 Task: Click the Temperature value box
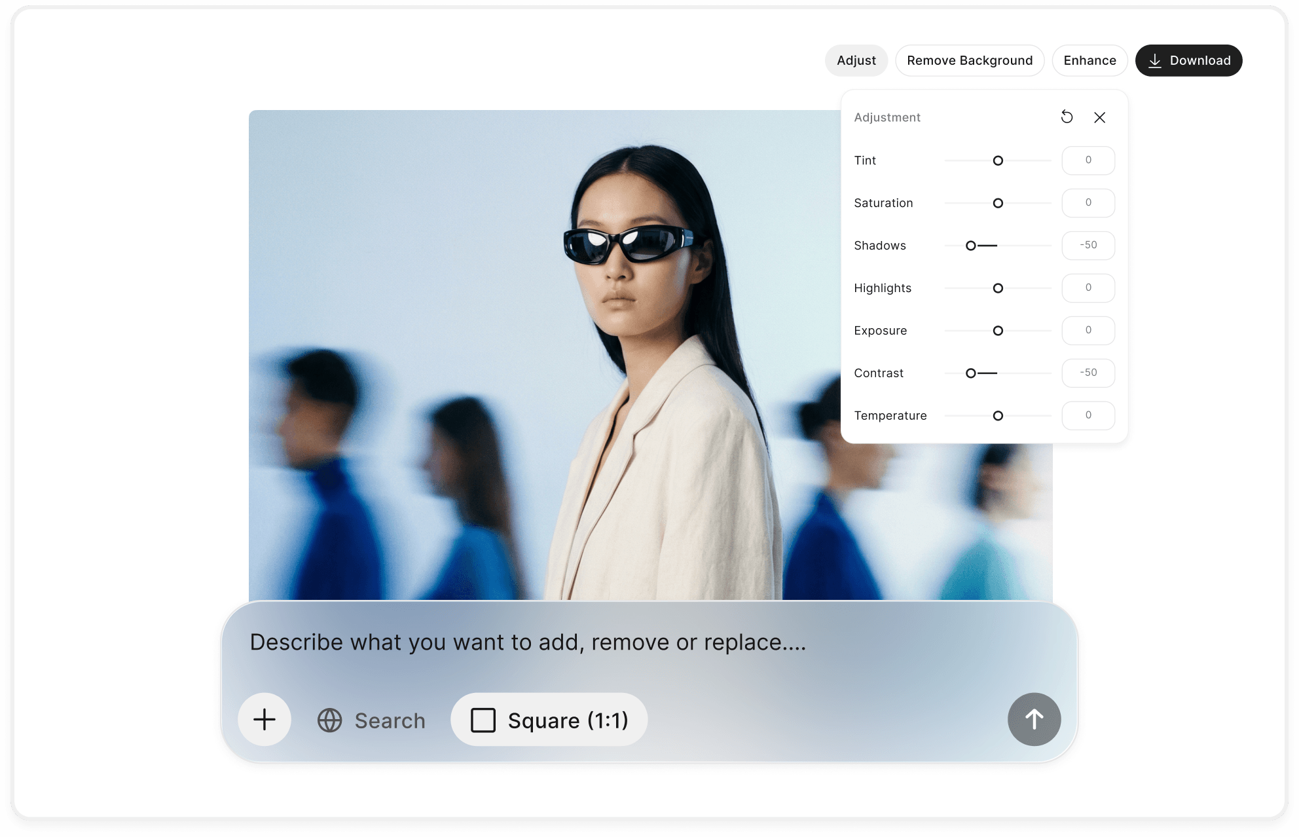[x=1088, y=415]
